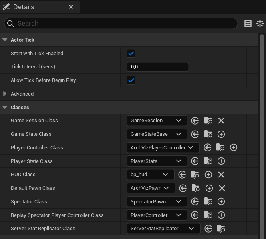Browse to ArchVizPawn in Content Browser
This screenshot has width=266, height=239.
coord(195,188)
